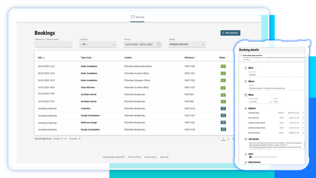
Task: Click the calendar icon beside the When heading
Action: (x=246, y=95)
